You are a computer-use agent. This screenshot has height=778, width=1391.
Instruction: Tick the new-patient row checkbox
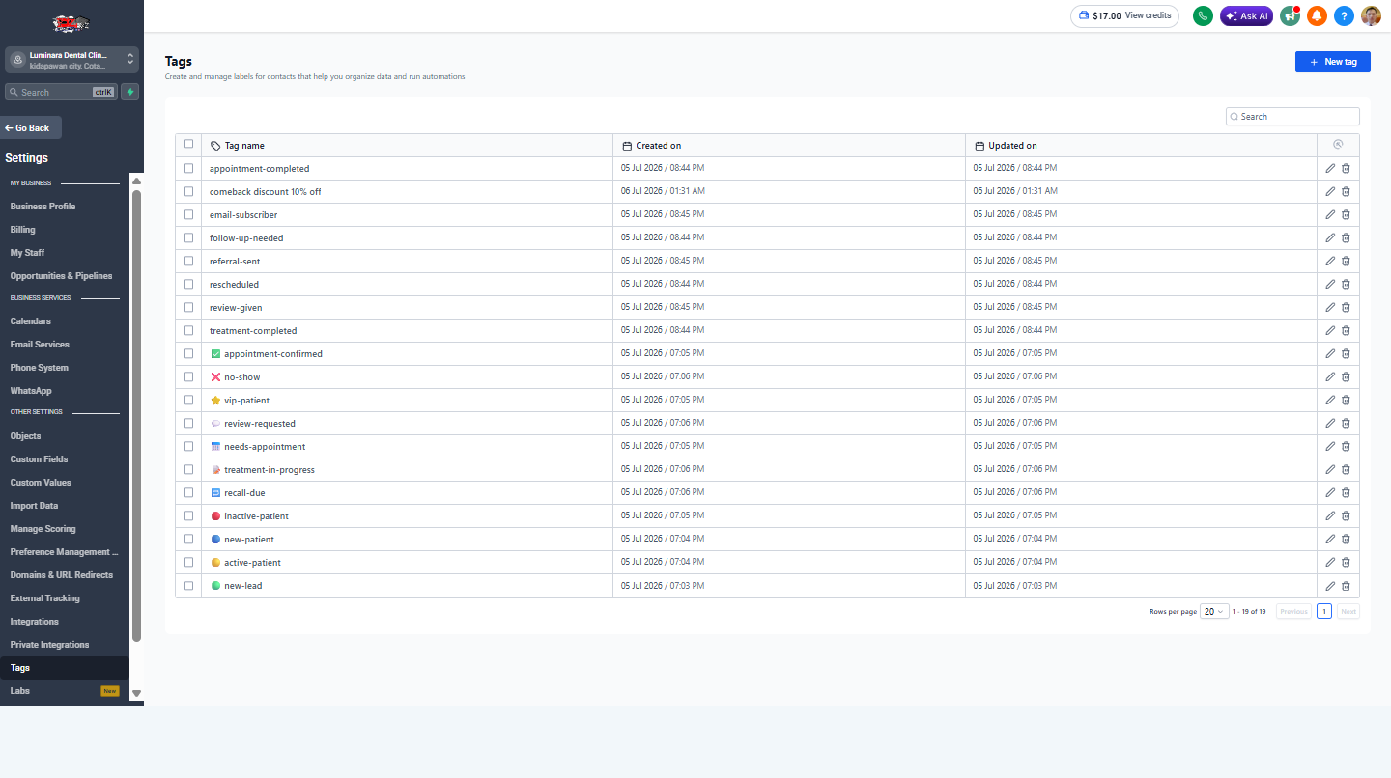coord(188,540)
